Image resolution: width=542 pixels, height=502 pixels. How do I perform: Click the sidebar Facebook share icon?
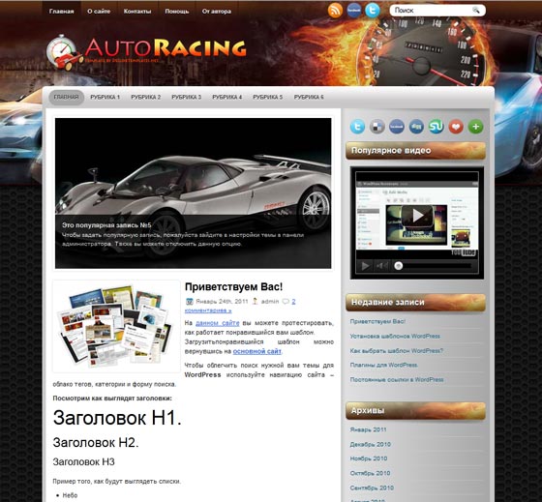coord(397,127)
